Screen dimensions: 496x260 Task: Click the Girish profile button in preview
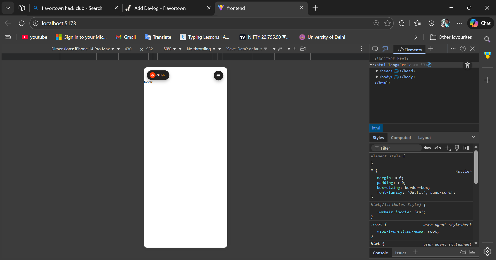158,75
